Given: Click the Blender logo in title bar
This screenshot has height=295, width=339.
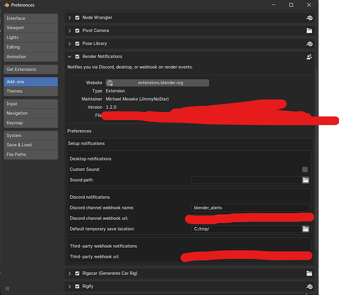Looking at the screenshot, I should [x=6, y=5].
